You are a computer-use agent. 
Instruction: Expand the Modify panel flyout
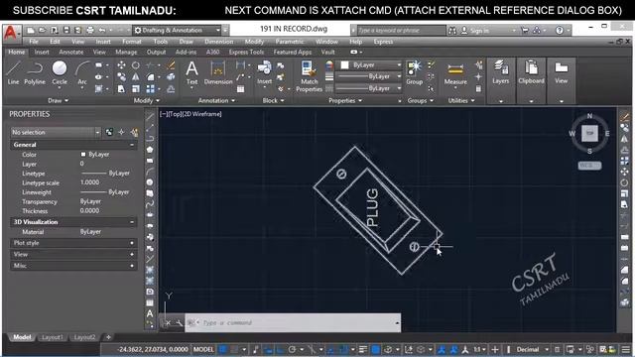(x=147, y=100)
